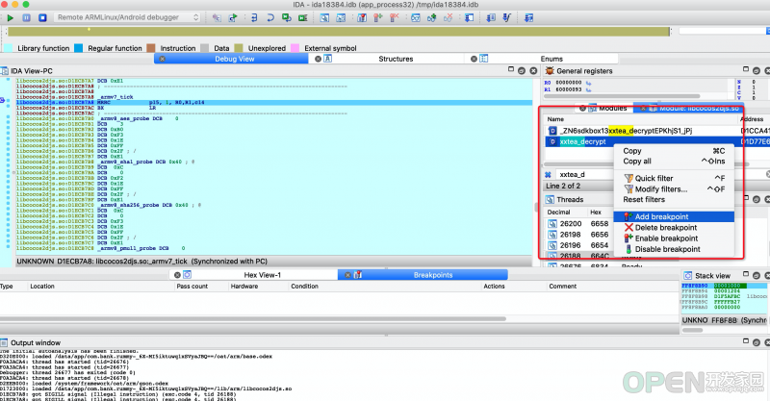Click the navigation band overview bar

click(x=339, y=32)
